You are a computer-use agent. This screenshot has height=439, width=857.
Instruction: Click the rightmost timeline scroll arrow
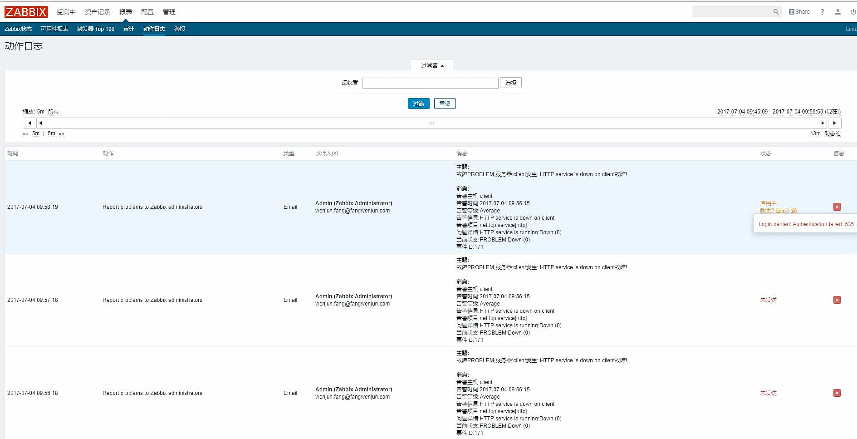pyautogui.click(x=834, y=123)
